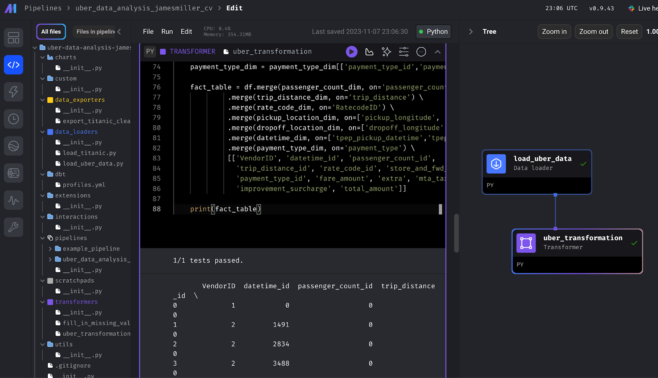Image resolution: width=658 pixels, height=378 pixels.
Task: Click the Reset button in tree view
Action: pos(629,32)
